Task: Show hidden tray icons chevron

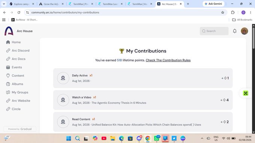Action: [202, 139]
